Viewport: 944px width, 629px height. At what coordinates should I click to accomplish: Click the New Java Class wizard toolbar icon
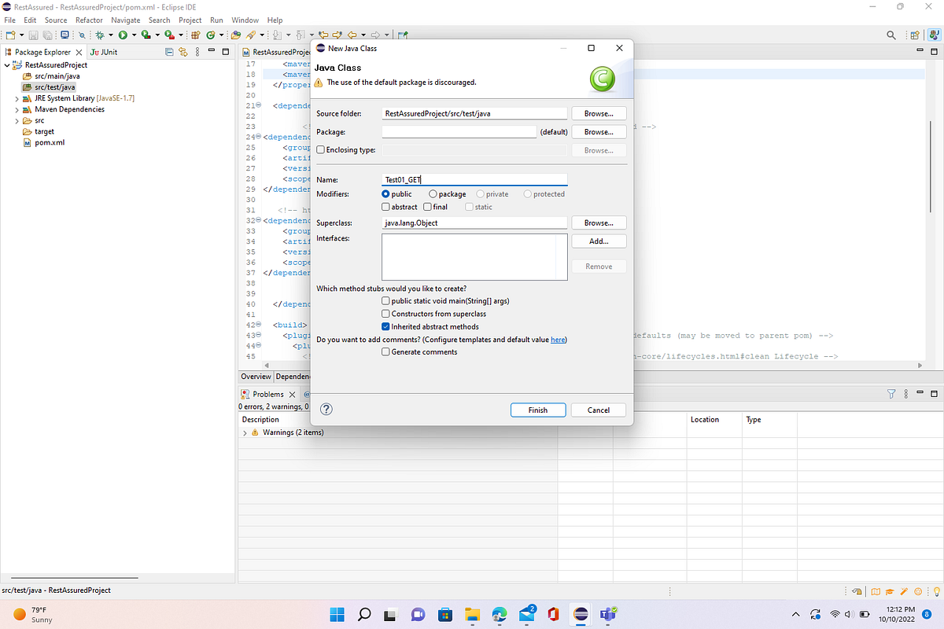pos(210,35)
